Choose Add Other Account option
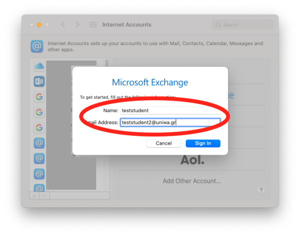Viewport: 300px width, 236px height. (x=191, y=181)
